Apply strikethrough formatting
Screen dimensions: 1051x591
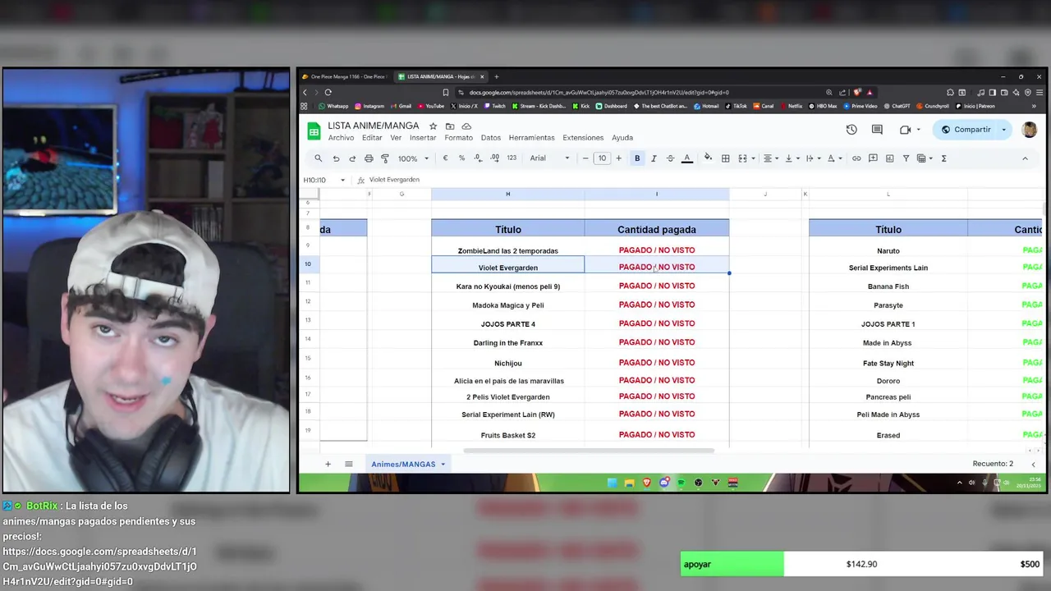pyautogui.click(x=670, y=158)
